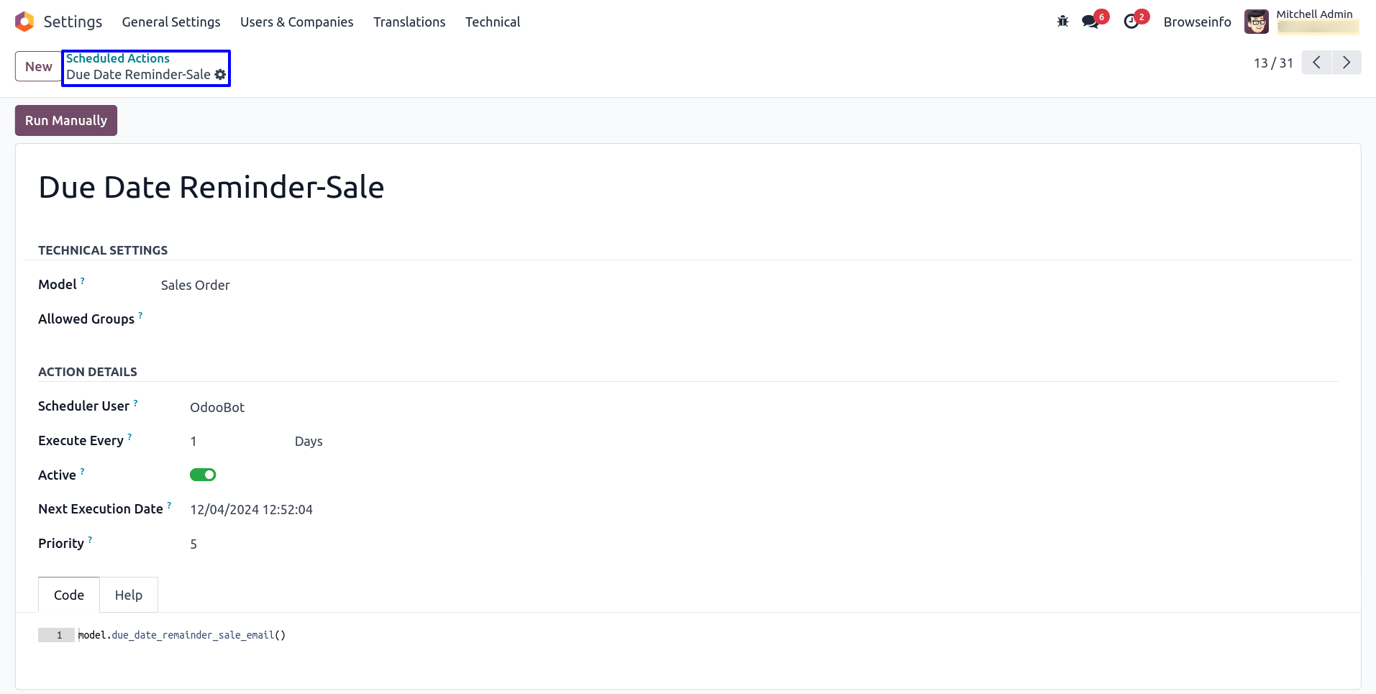Open the Technical menu
Viewport: 1376px width, 694px height.
point(492,22)
